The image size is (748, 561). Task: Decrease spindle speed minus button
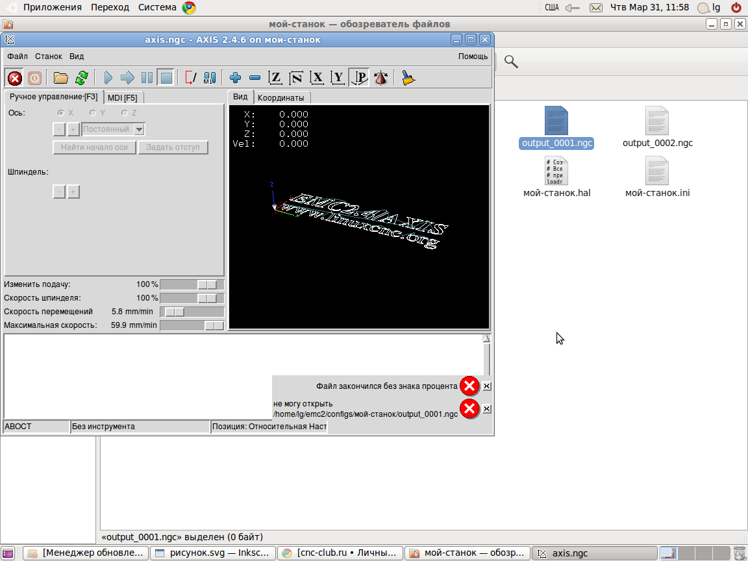(58, 192)
